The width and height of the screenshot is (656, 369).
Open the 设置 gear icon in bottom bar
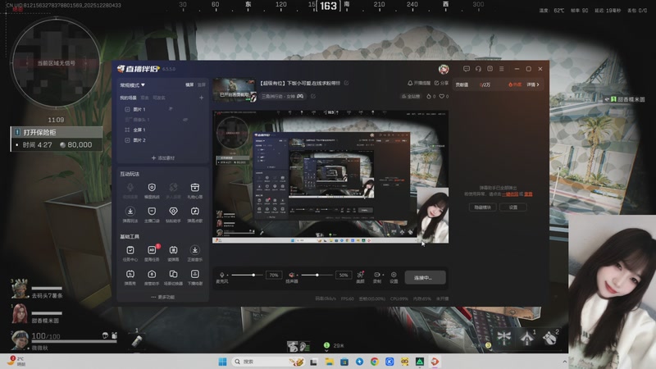(x=394, y=275)
